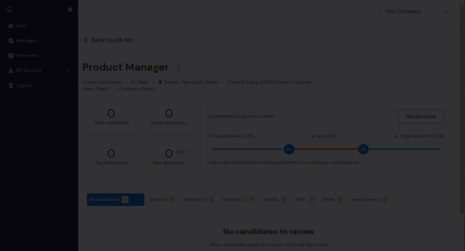This screenshot has width=465, height=251.
Task: Click the app logo in sidebar
Action: tap(9, 9)
